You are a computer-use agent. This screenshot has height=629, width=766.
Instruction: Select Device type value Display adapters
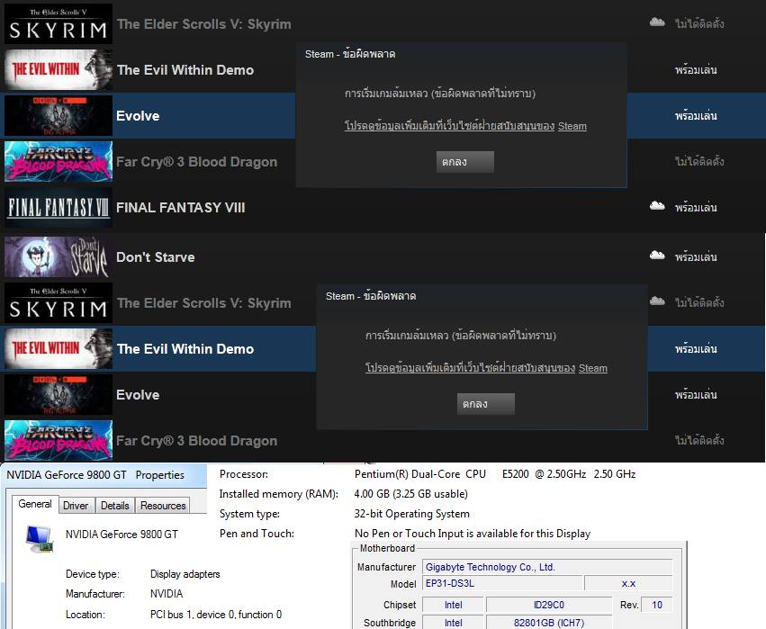coord(185,574)
